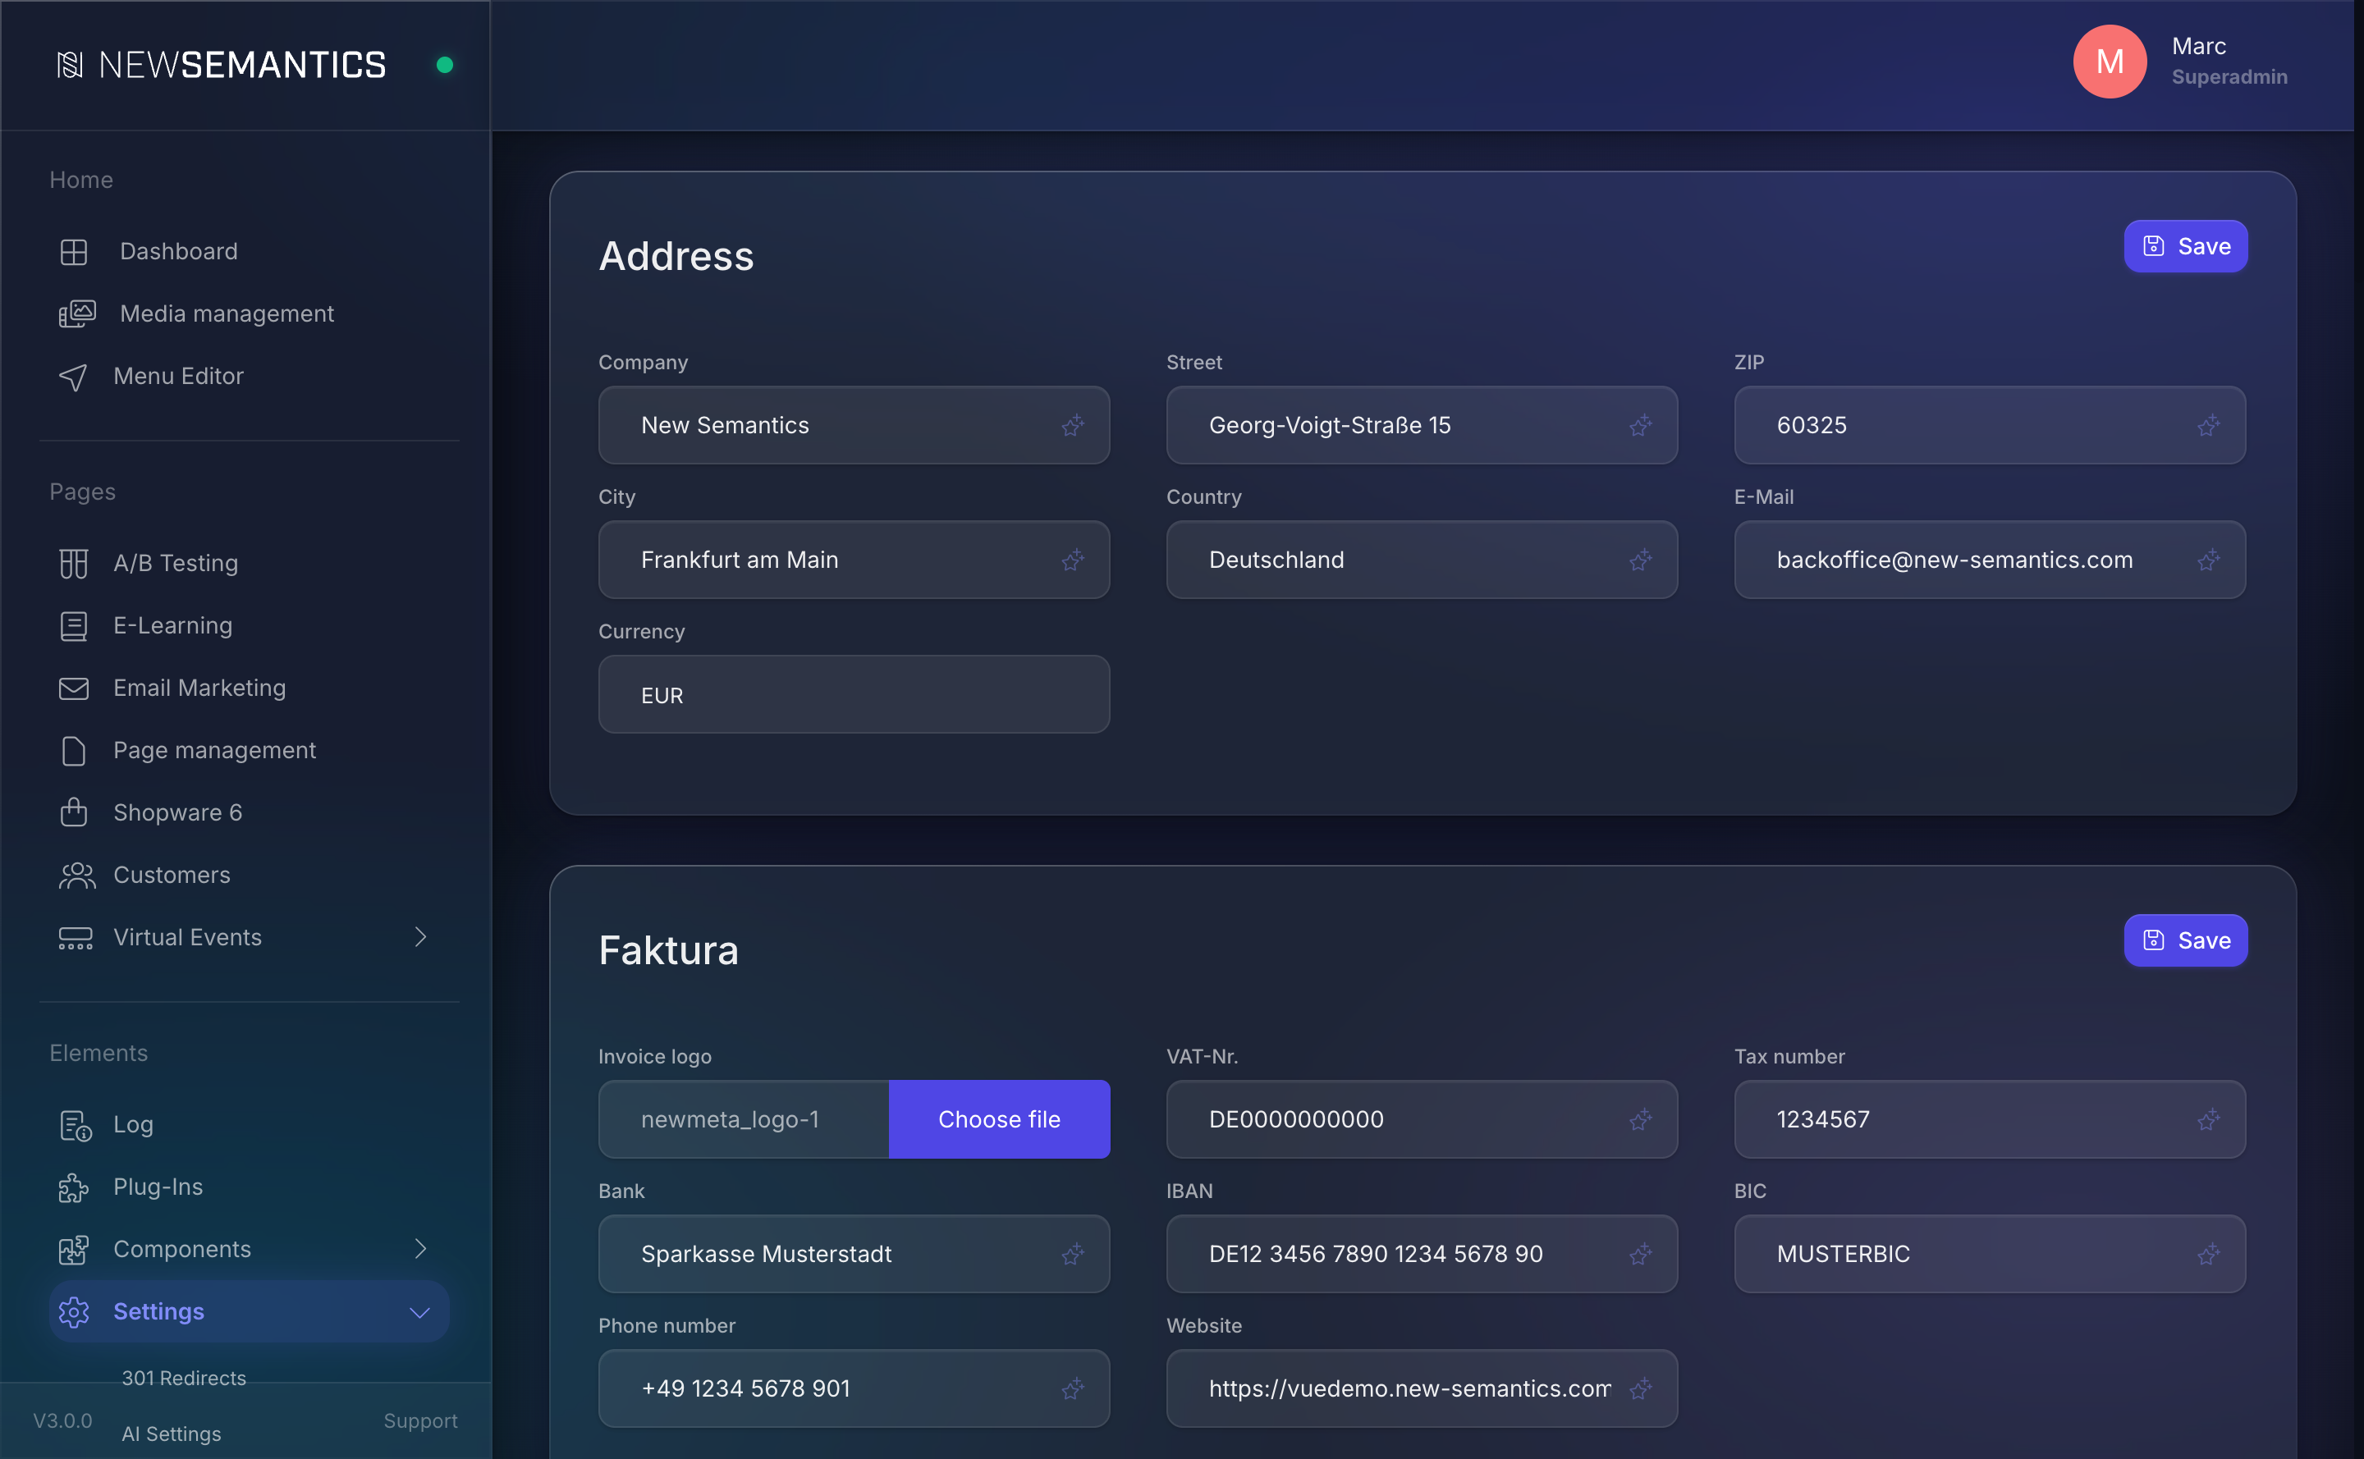Click the New Semantics logo icon

click(70, 65)
